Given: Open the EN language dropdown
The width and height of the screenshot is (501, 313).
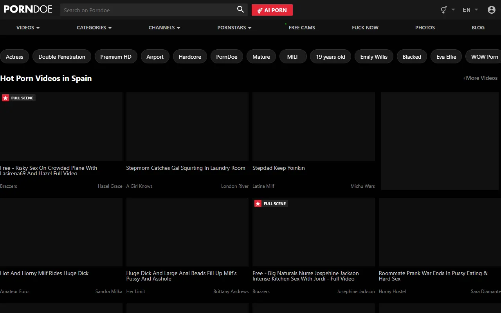Looking at the screenshot, I should coord(470,10).
